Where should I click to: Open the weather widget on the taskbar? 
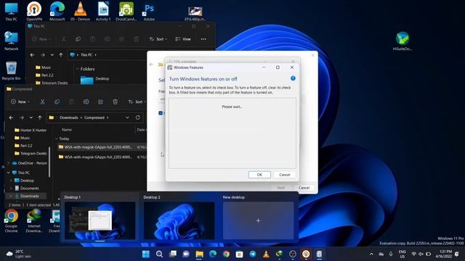[x=18, y=254]
